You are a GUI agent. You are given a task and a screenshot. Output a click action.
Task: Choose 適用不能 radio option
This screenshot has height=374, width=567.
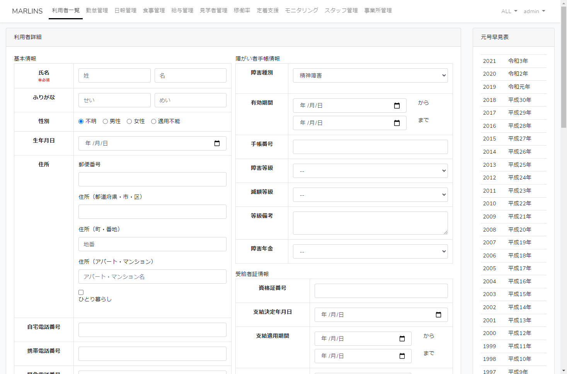(153, 122)
